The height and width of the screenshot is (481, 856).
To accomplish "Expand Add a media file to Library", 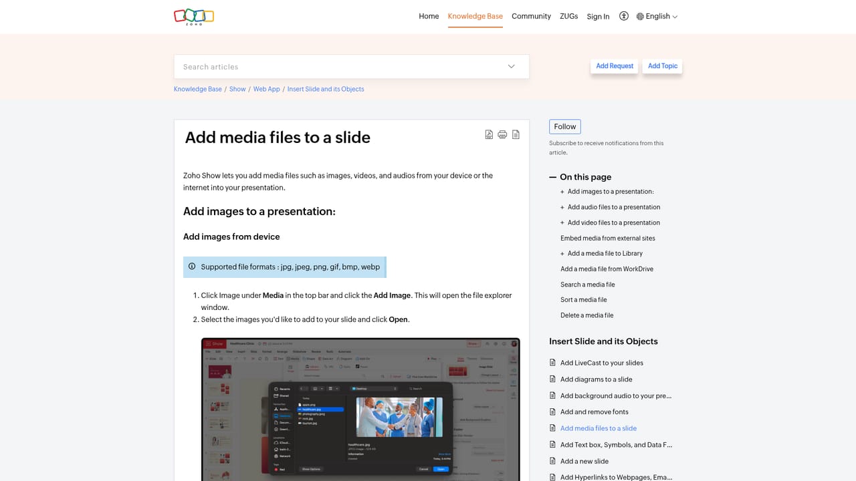I will 562,253.
